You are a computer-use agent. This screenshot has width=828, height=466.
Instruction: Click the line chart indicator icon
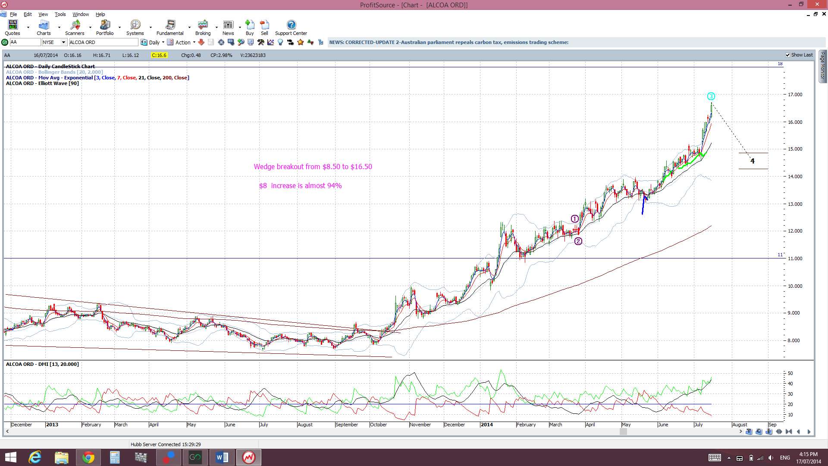(270, 42)
